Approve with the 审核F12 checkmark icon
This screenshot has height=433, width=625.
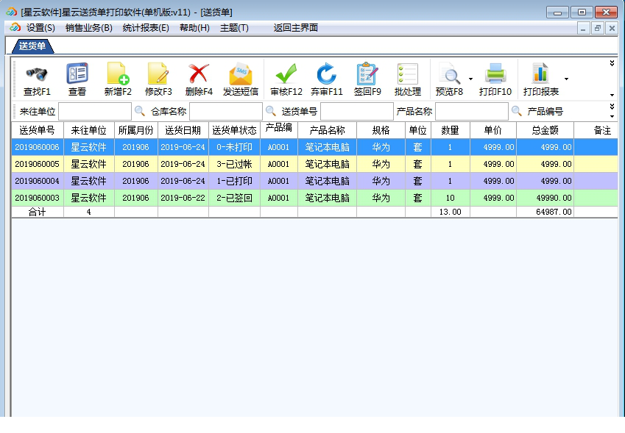286,74
